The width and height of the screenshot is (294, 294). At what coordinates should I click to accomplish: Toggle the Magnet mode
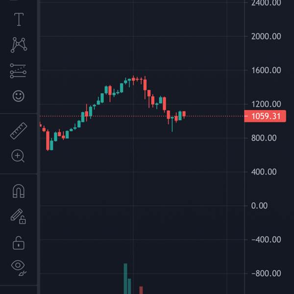[x=19, y=191]
